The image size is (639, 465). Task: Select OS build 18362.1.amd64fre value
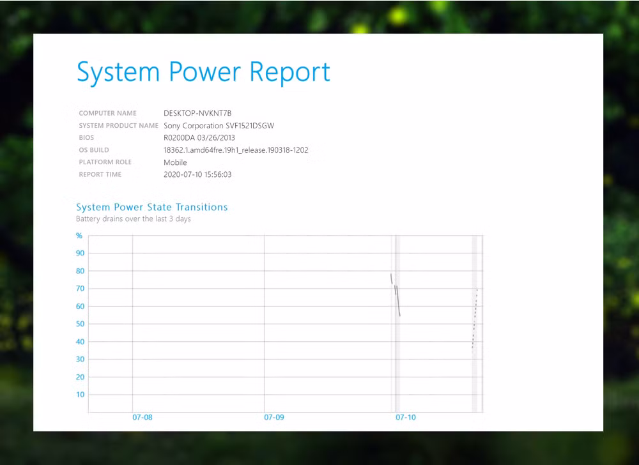point(236,150)
